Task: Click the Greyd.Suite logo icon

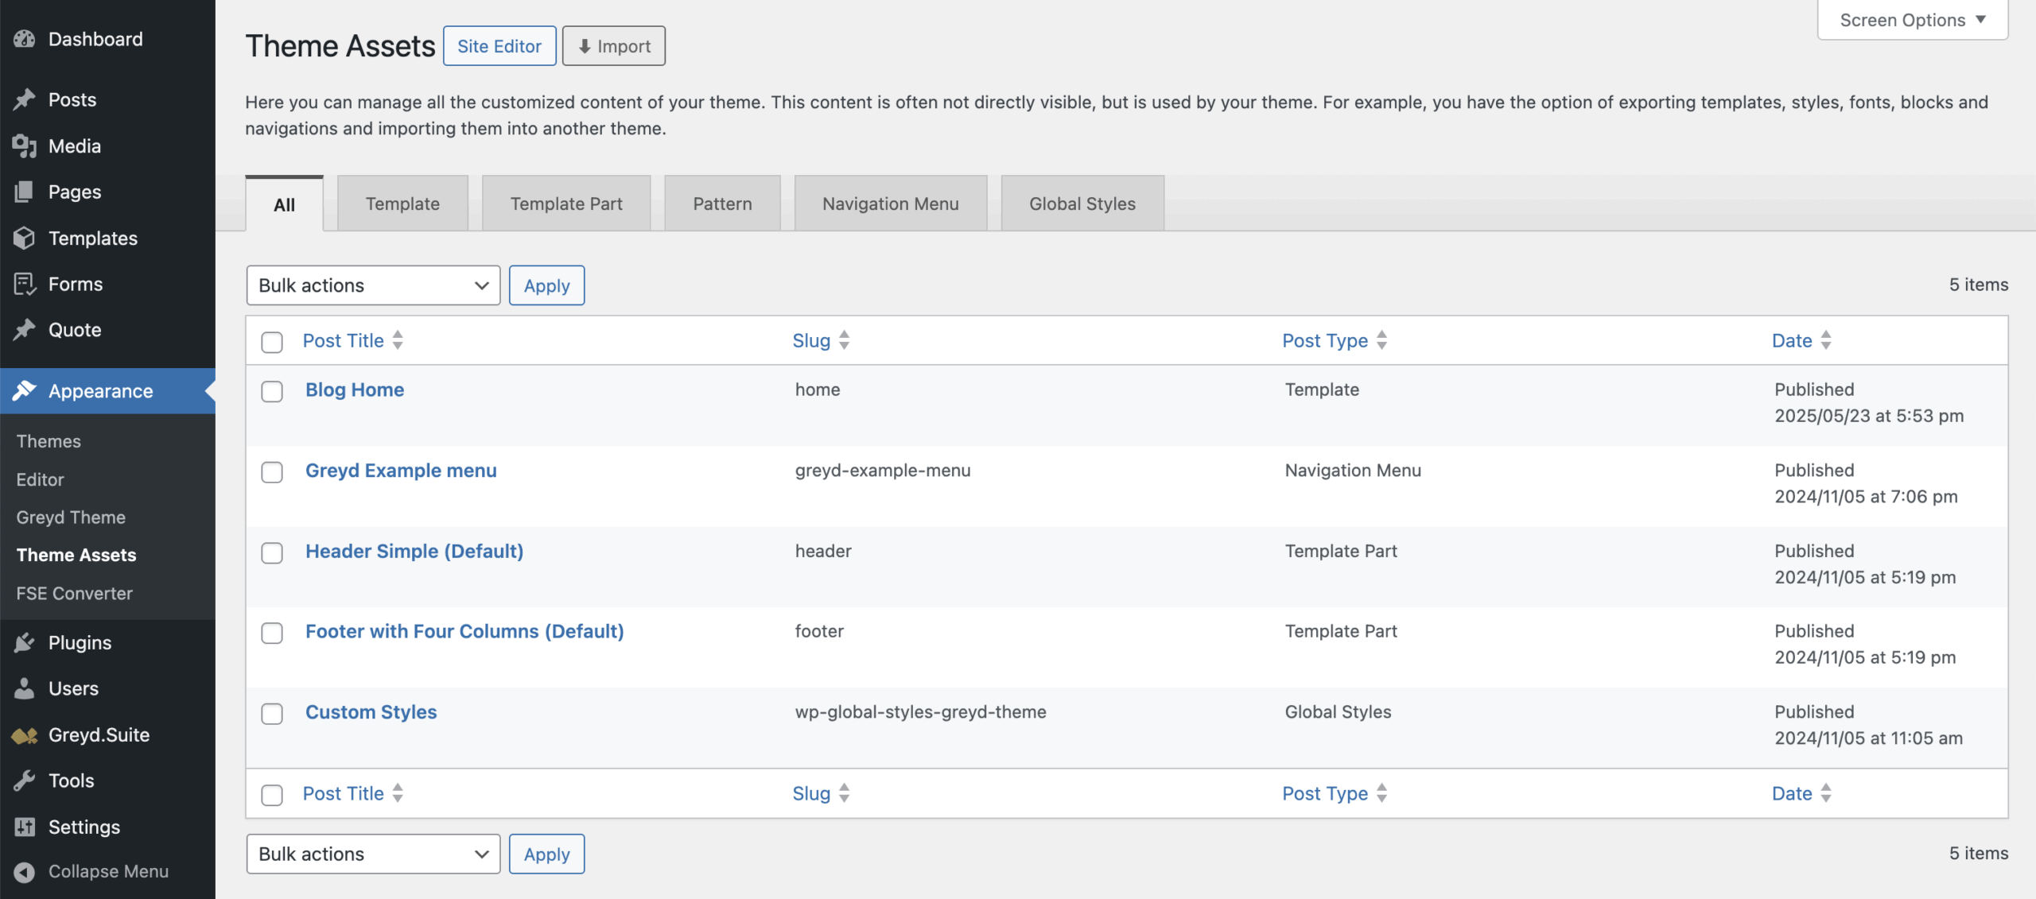Action: click(x=25, y=735)
